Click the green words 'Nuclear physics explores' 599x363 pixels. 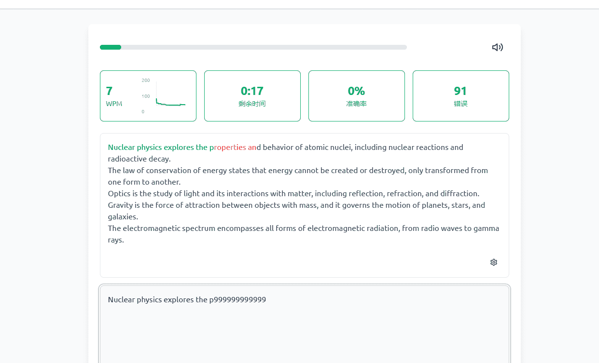point(151,148)
